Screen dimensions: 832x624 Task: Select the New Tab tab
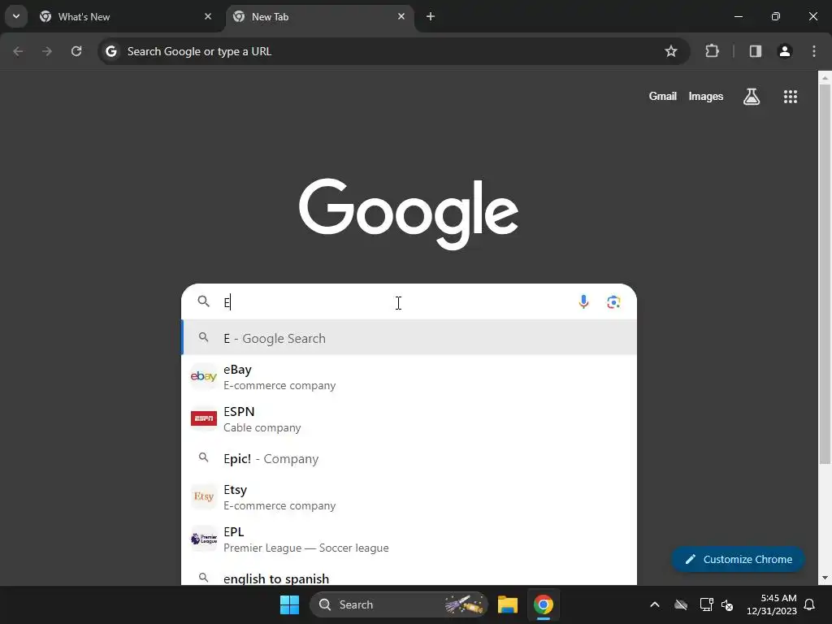pyautogui.click(x=320, y=16)
